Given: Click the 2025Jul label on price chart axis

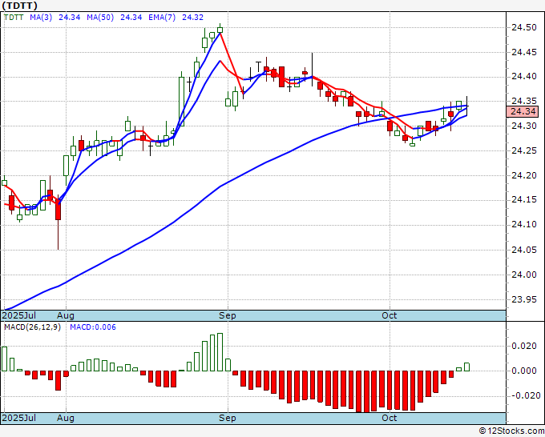Looking at the screenshot, I should pos(18,315).
